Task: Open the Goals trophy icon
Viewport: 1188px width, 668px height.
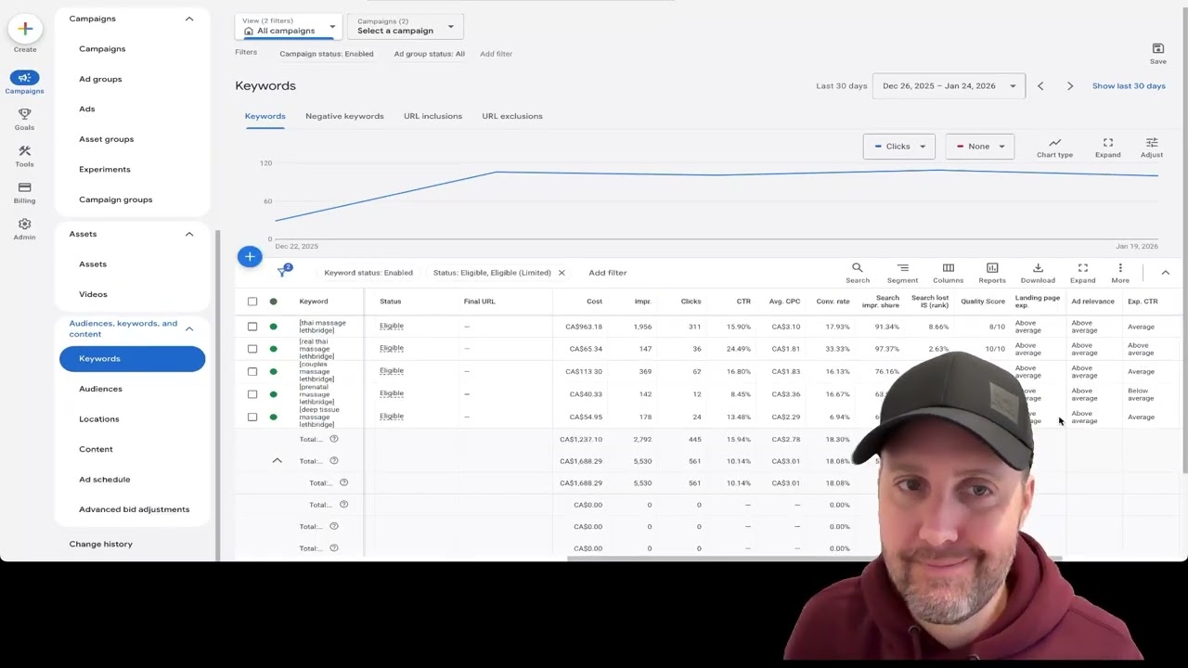Action: (x=25, y=114)
